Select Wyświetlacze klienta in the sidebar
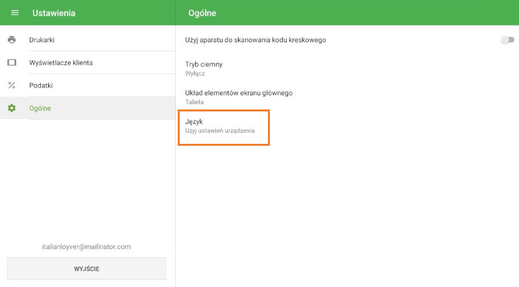519x287 pixels. click(x=60, y=63)
